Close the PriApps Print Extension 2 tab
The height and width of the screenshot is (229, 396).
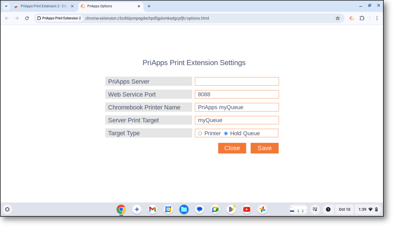coord(72,6)
